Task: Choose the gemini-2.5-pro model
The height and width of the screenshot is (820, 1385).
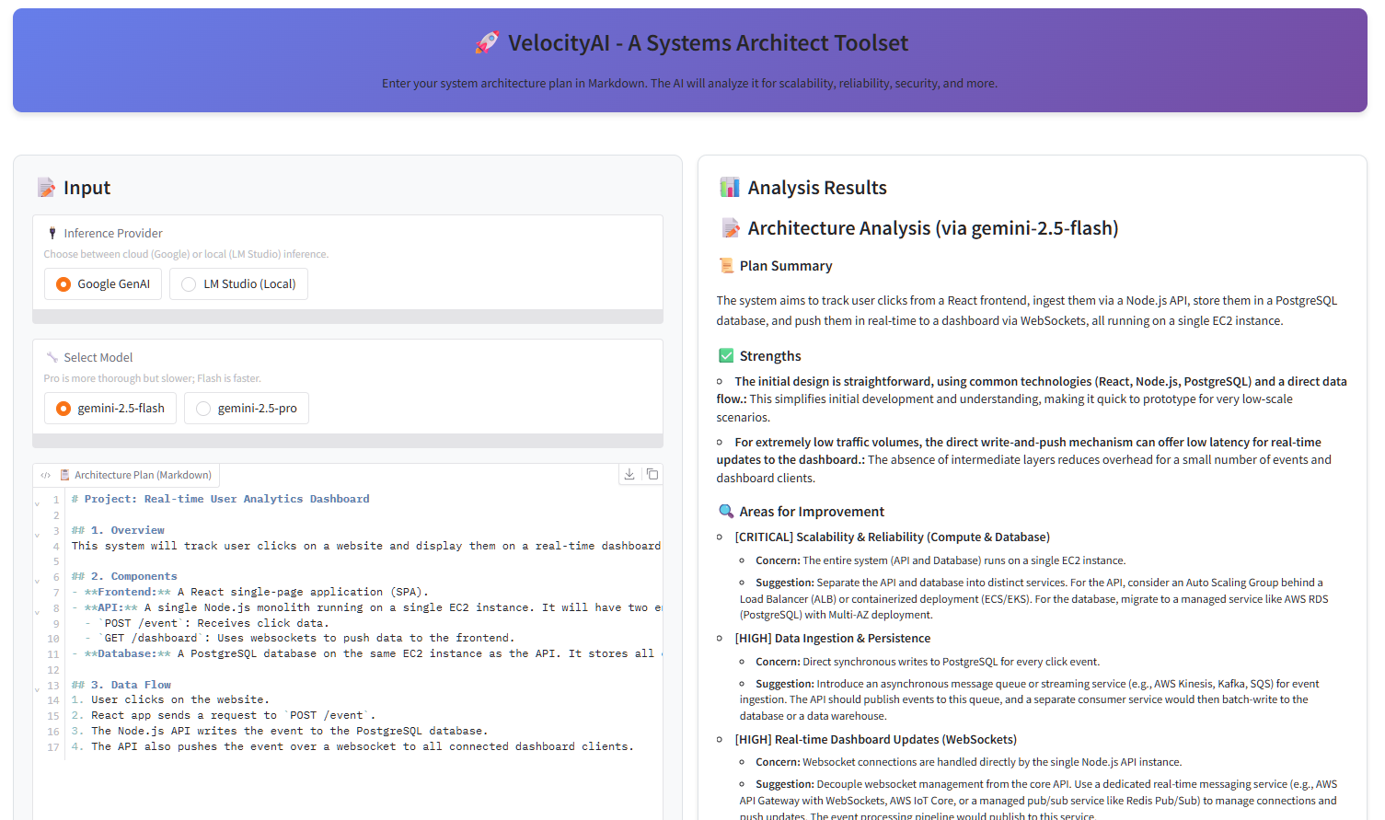Action: point(247,408)
